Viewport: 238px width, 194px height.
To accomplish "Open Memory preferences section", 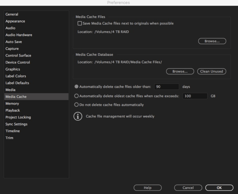I will click(12, 104).
